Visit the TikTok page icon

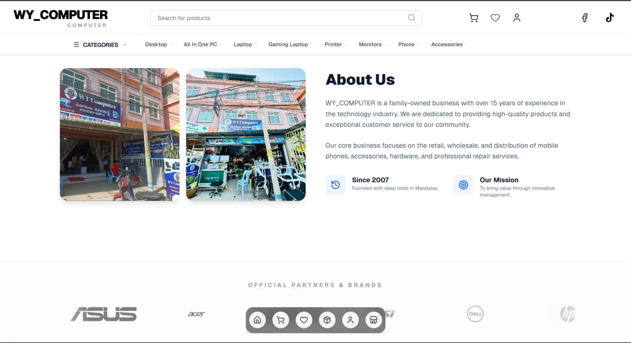[610, 18]
